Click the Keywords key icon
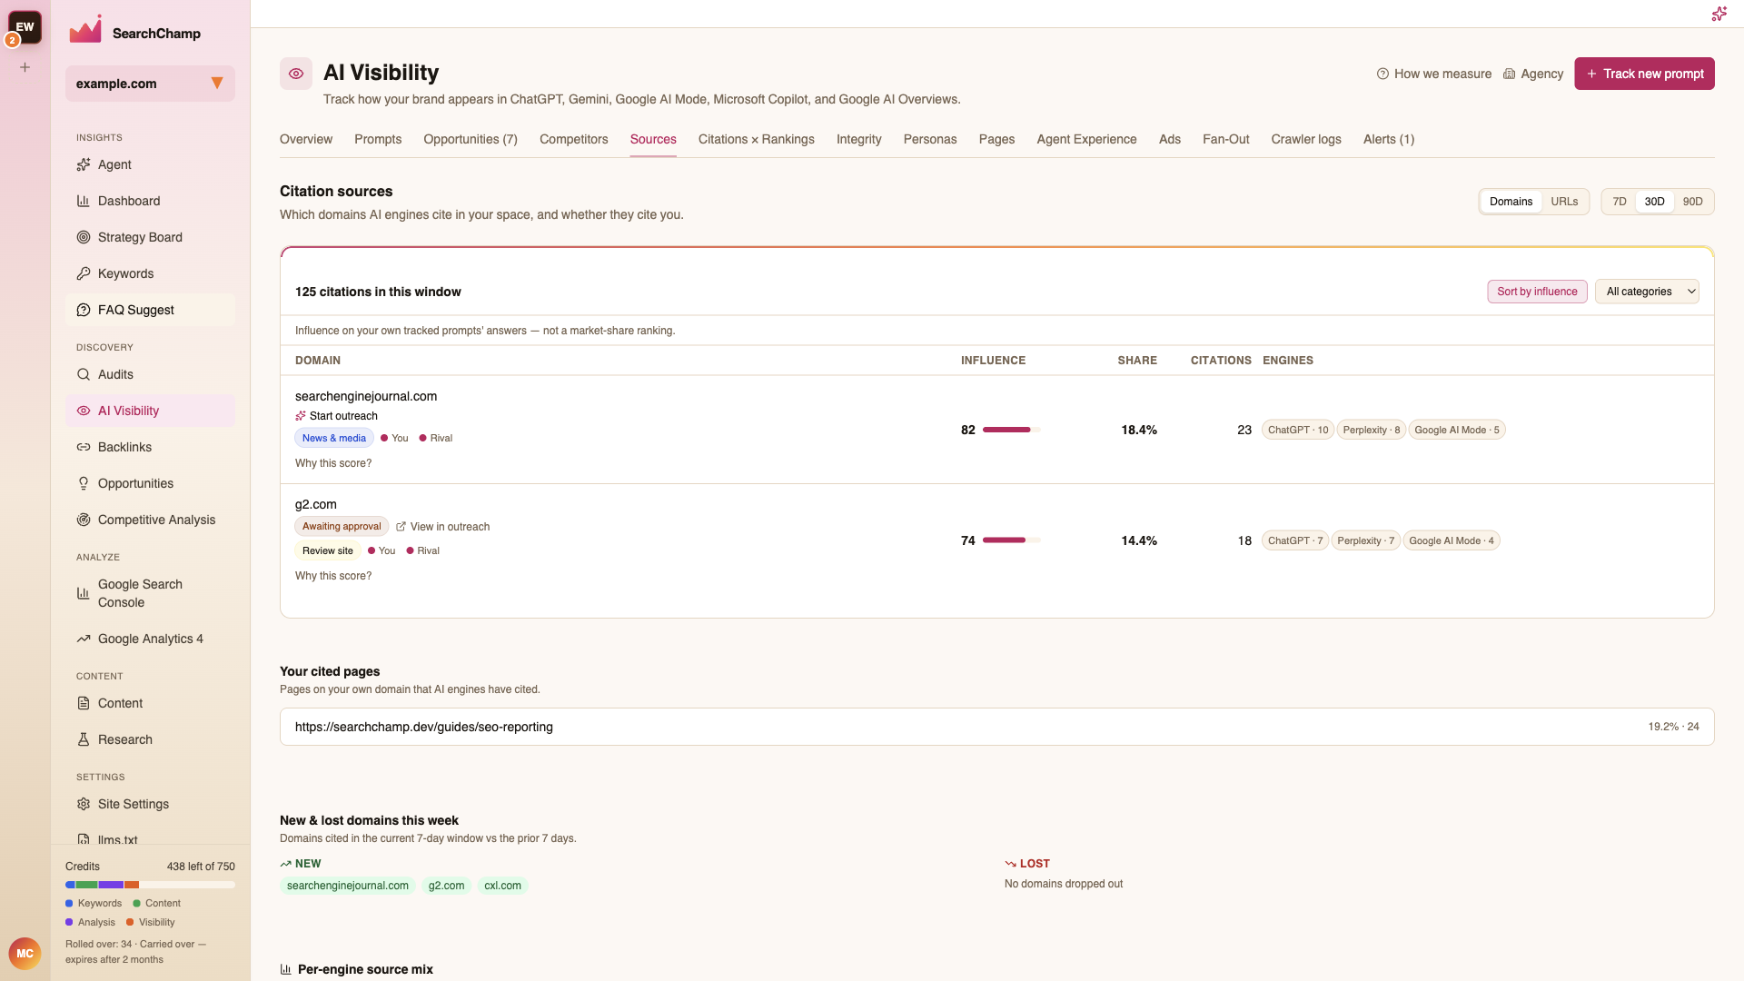 pyautogui.click(x=84, y=273)
